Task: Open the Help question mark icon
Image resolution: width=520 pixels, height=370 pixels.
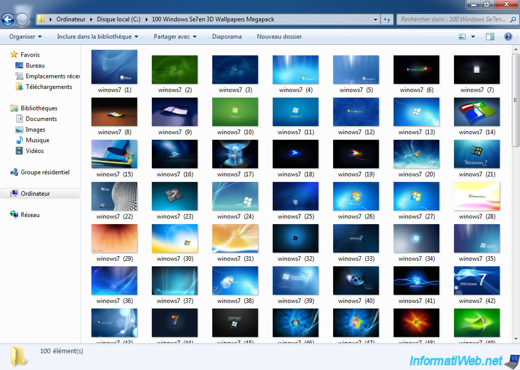Action: 508,37
